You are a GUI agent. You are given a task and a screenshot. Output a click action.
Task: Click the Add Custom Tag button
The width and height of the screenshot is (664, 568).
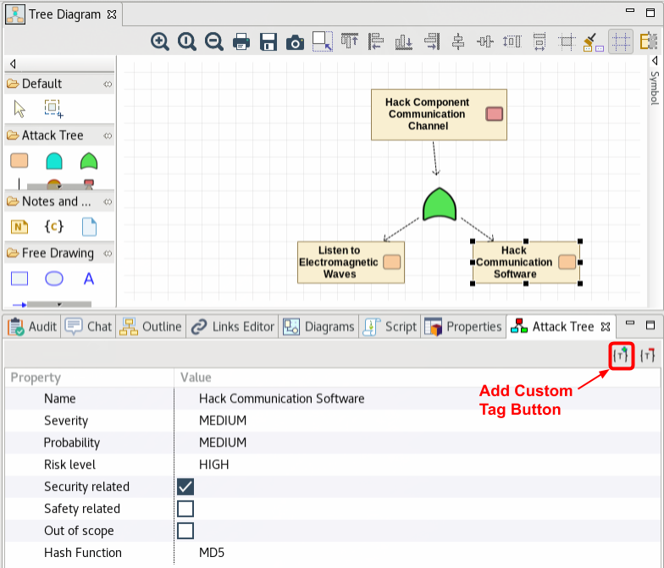click(x=622, y=356)
